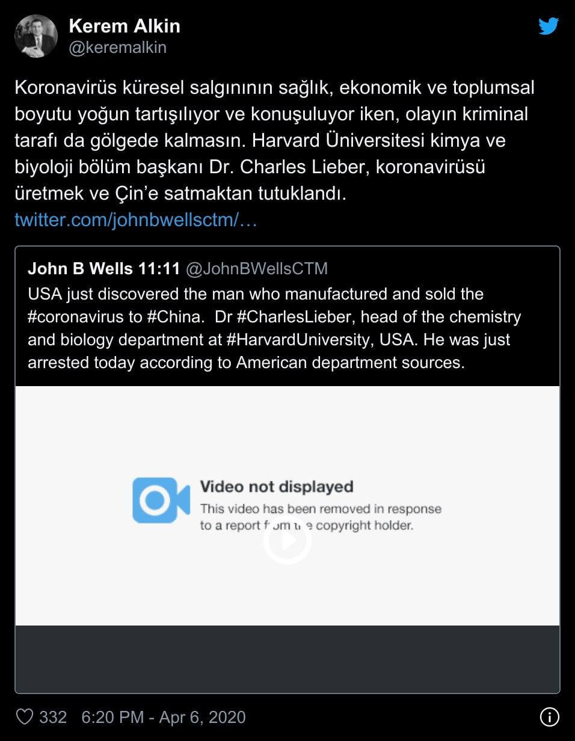Image resolution: width=575 pixels, height=741 pixels.
Task: Click the Turkish tweet text about Koronavirüs
Action: 274,141
